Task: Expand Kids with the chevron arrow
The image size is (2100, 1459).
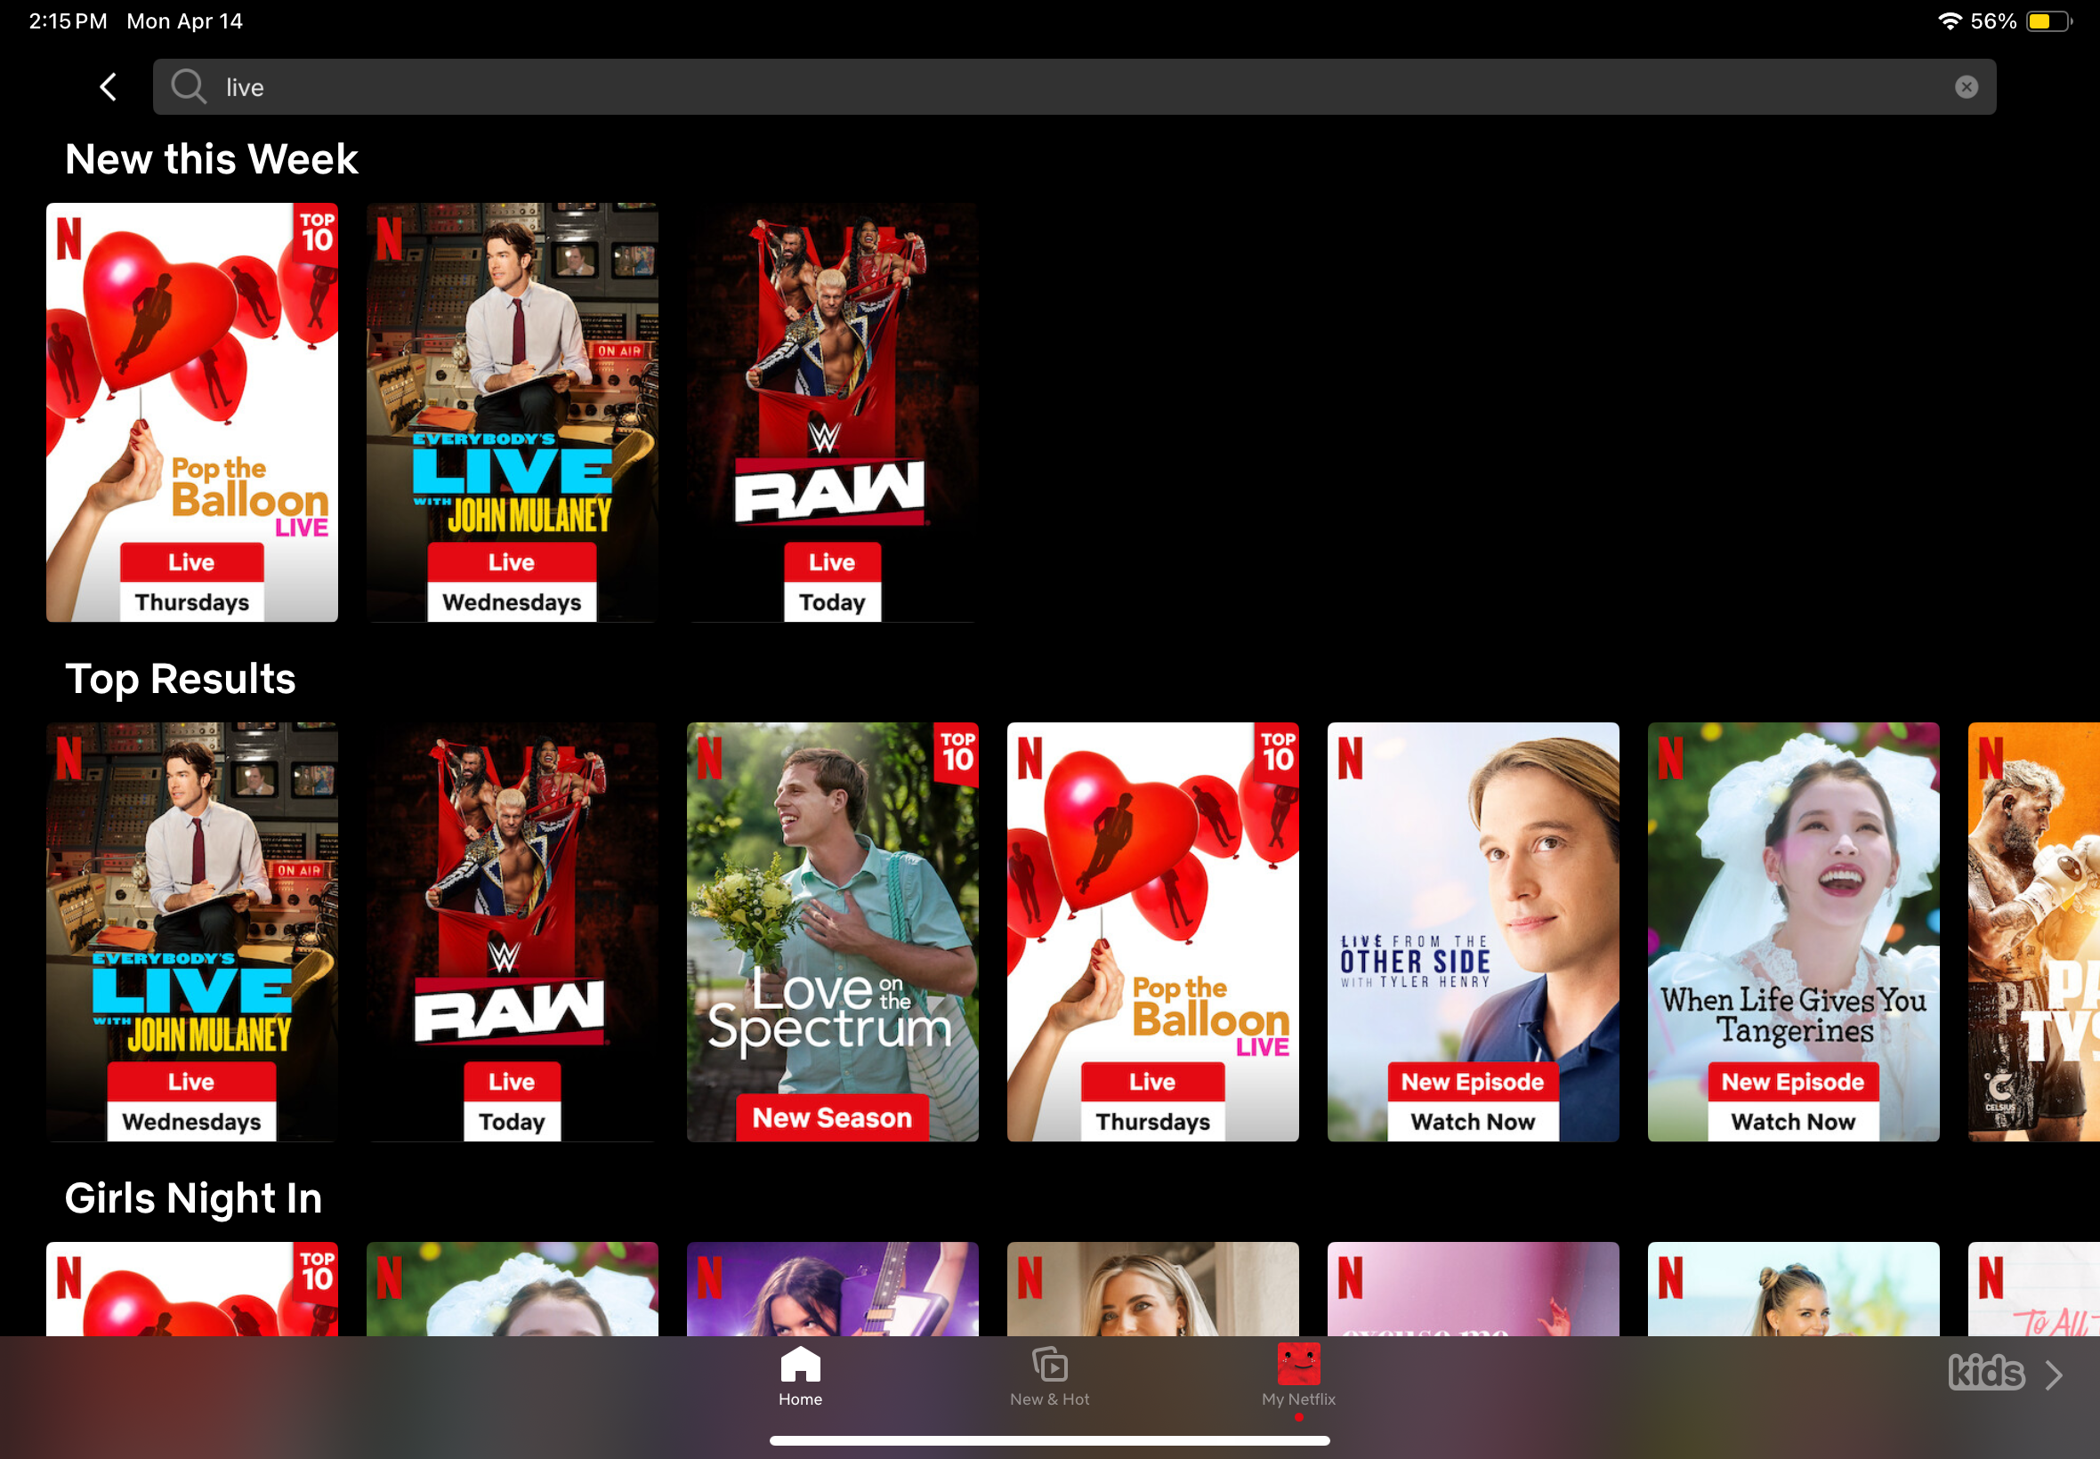Action: point(2055,1374)
